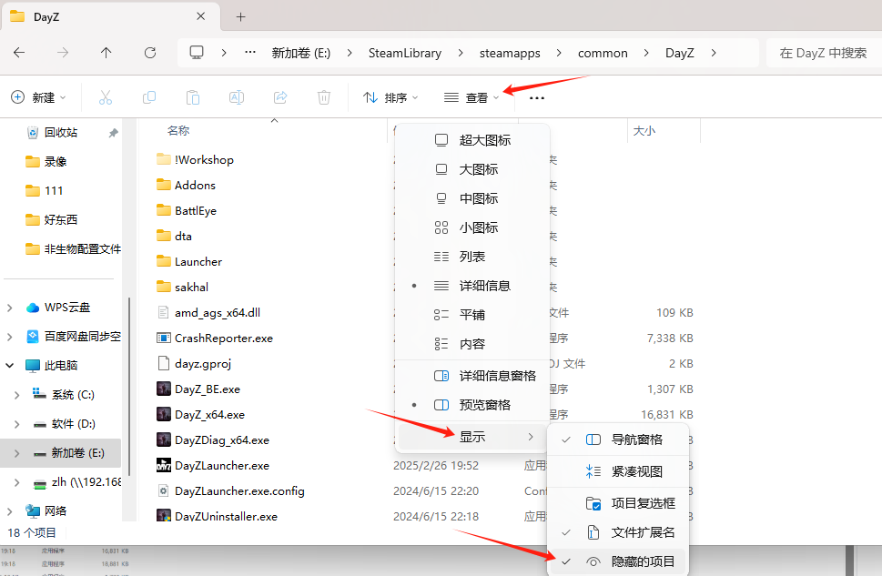Select the Addons folder
Viewport: 882px width, 576px height.
(187, 185)
